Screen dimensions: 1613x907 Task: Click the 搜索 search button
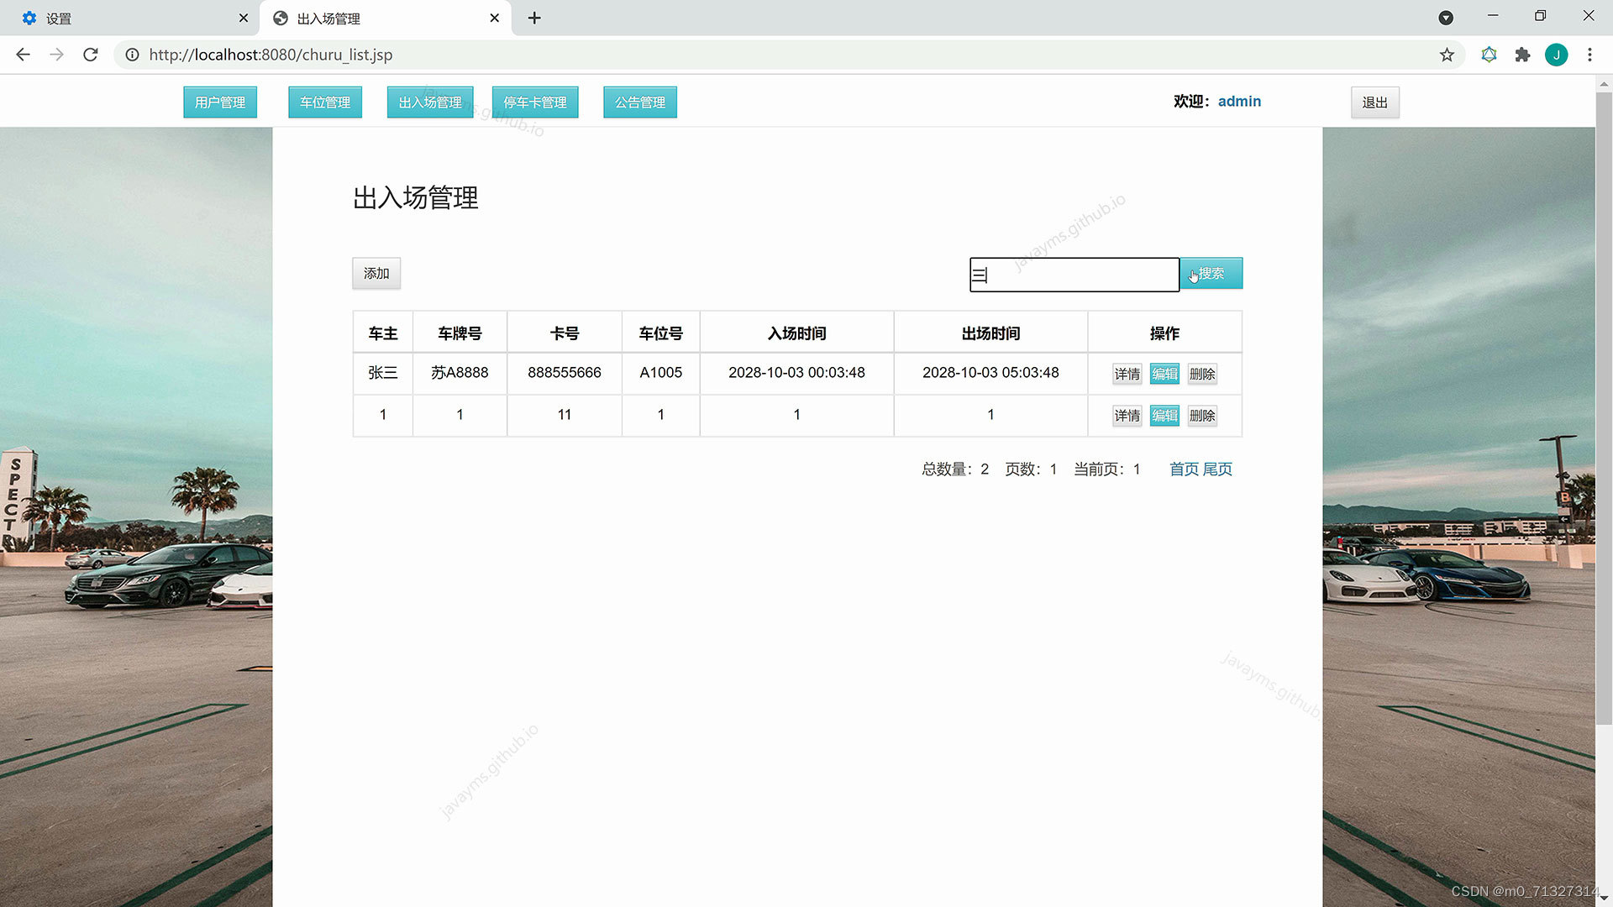click(1211, 274)
